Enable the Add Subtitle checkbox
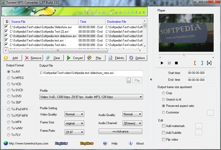 pyautogui.click(x=164, y=132)
